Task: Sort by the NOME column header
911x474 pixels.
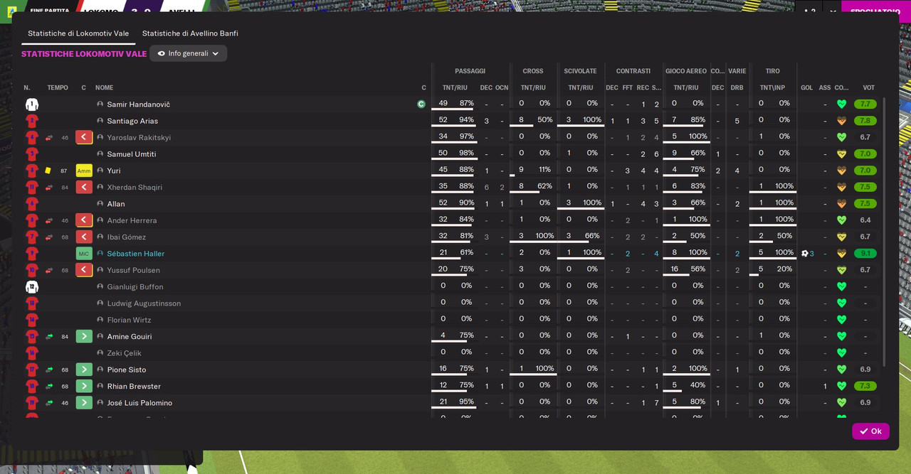Action: [105, 88]
